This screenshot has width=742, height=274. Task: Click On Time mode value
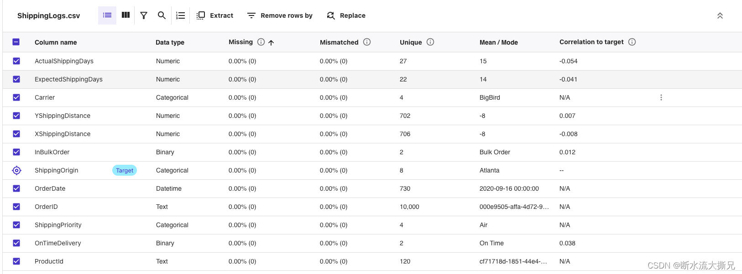point(491,243)
